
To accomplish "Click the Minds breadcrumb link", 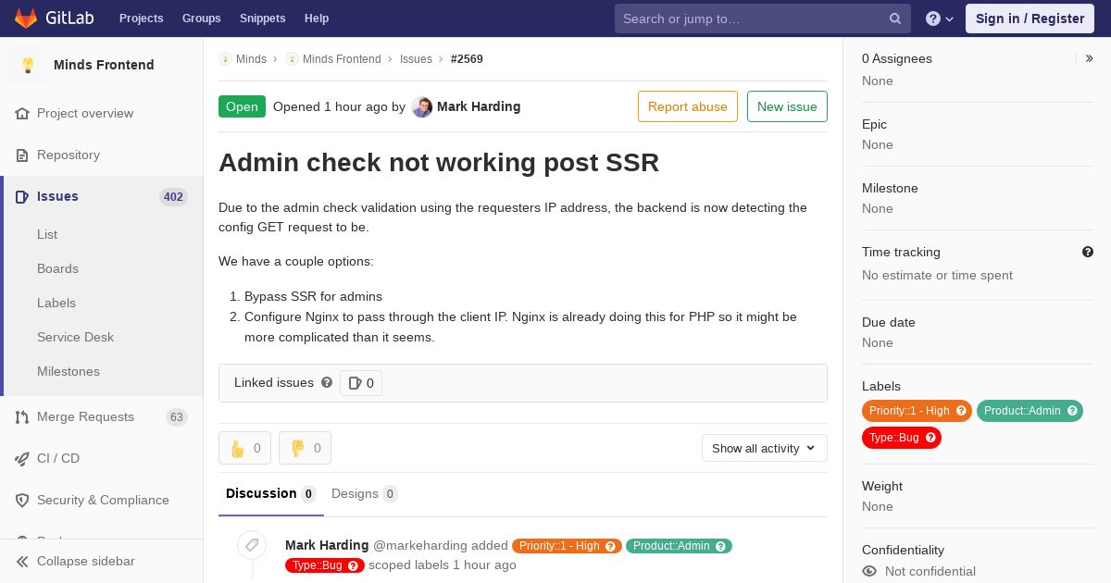I will click(251, 59).
